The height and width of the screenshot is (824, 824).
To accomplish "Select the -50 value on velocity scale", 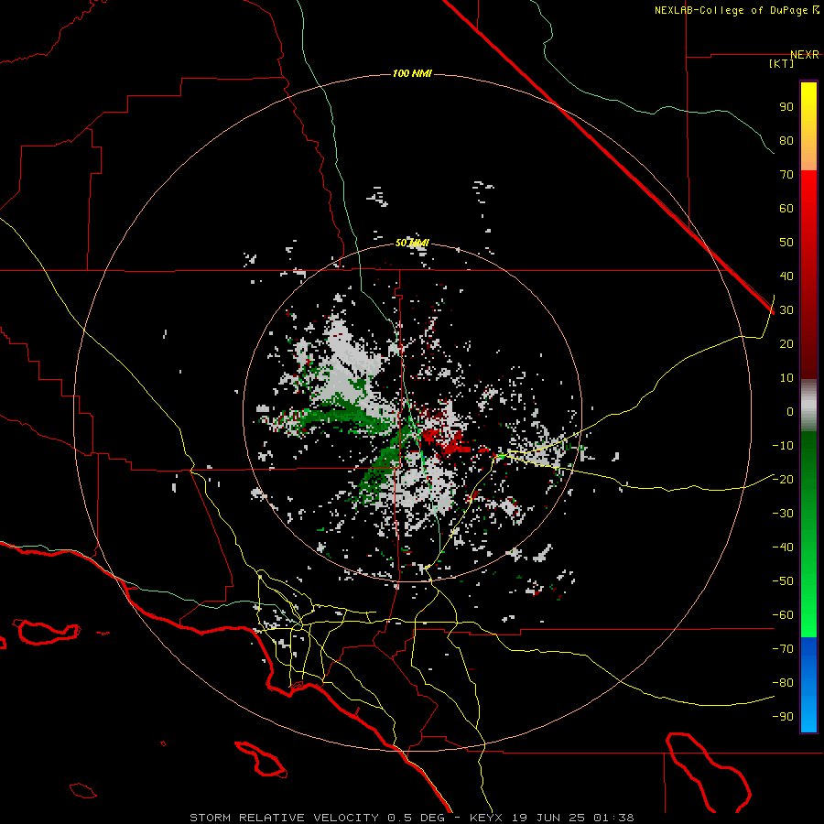I will 783,581.
